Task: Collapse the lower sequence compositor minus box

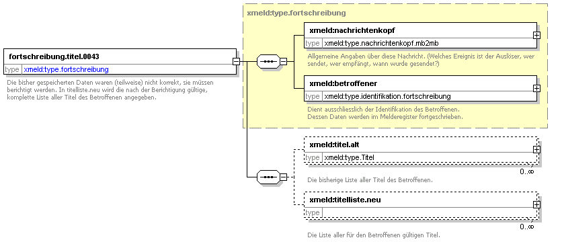Action: [x=283, y=177]
